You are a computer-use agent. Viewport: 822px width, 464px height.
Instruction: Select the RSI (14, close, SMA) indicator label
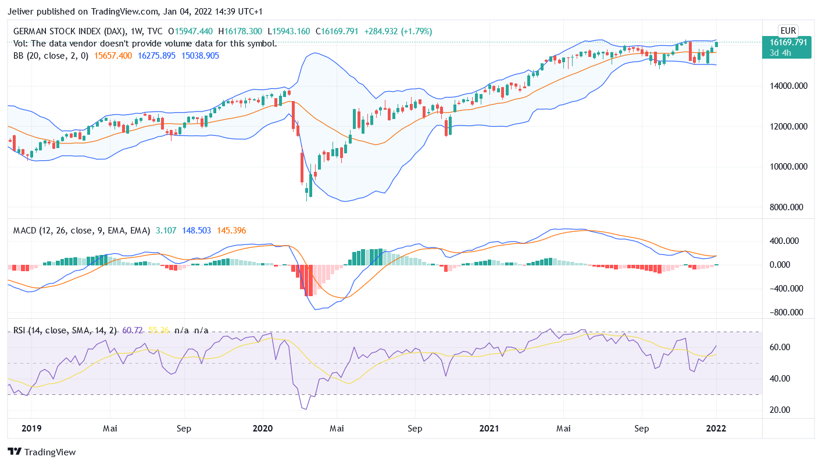[64, 330]
